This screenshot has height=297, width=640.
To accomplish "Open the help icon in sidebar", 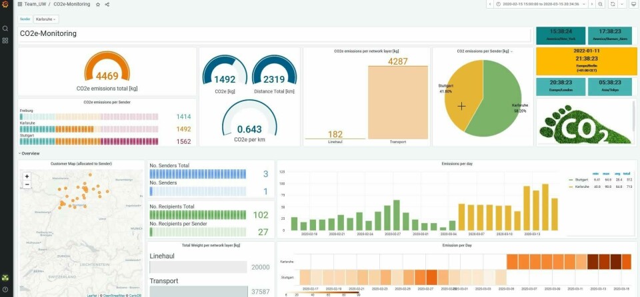I will click(5, 289).
